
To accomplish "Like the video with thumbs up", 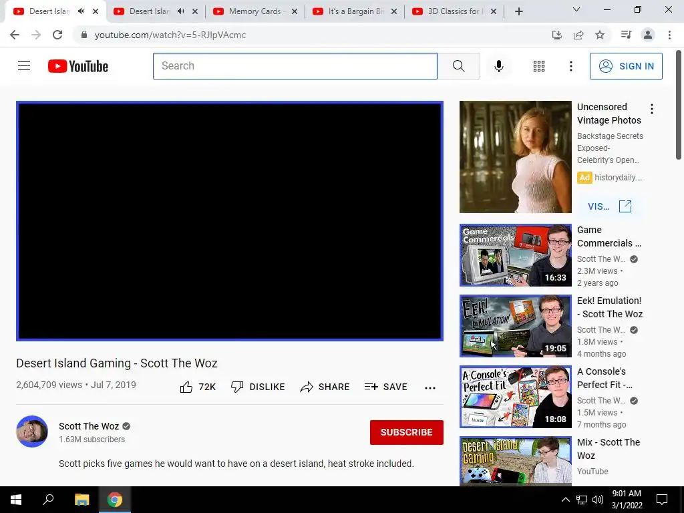I will click(198, 387).
